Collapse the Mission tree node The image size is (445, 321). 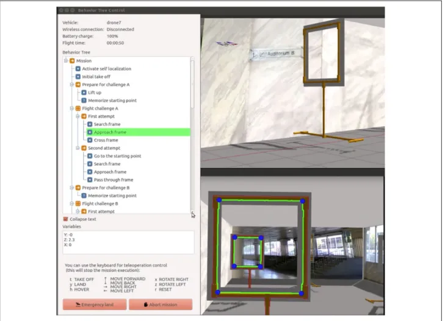[x=66, y=60]
